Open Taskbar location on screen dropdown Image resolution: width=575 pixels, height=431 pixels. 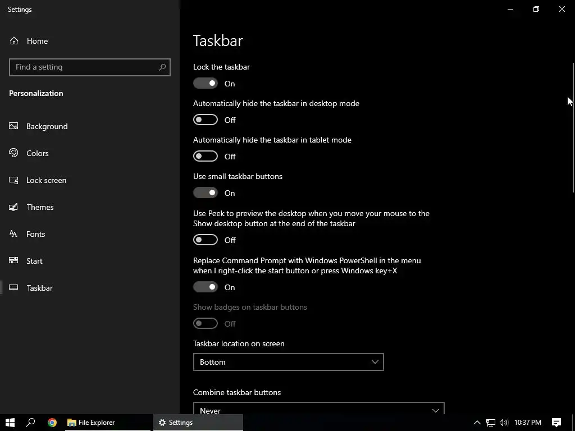288,362
